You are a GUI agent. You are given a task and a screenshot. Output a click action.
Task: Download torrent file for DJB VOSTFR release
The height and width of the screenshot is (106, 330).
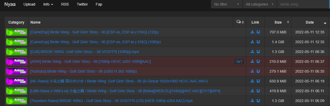tap(252, 52)
